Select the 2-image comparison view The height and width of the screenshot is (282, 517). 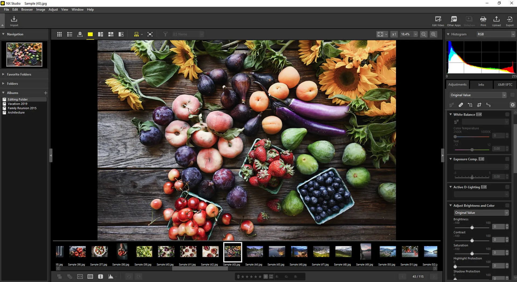pos(100,34)
